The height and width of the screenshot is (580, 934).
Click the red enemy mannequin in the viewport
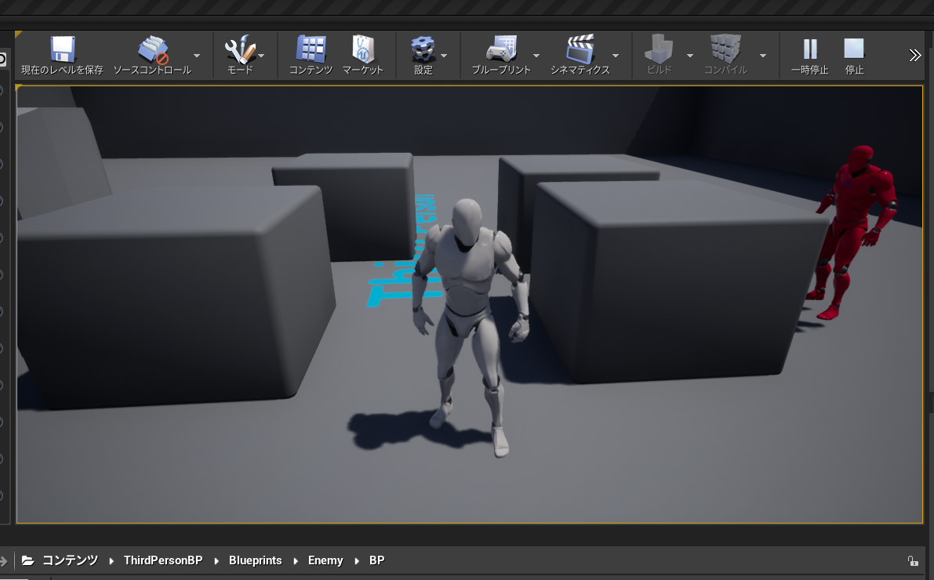851,232
